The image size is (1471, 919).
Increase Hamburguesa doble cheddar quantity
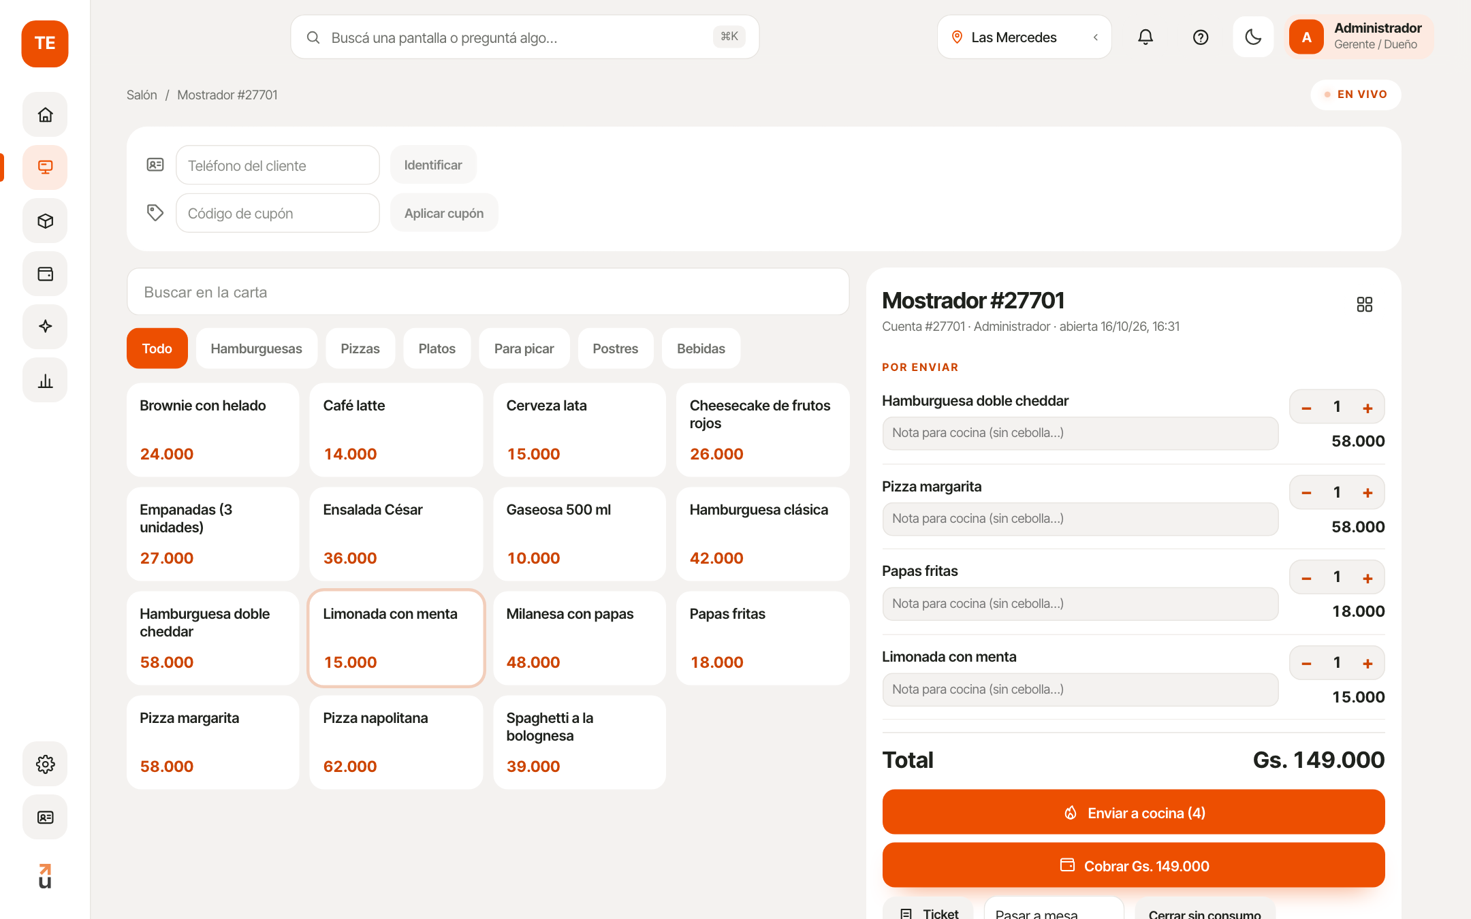tap(1367, 408)
